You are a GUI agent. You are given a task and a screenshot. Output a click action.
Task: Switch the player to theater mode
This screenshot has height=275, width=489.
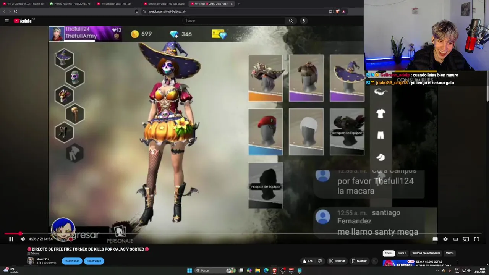[x=455, y=239]
